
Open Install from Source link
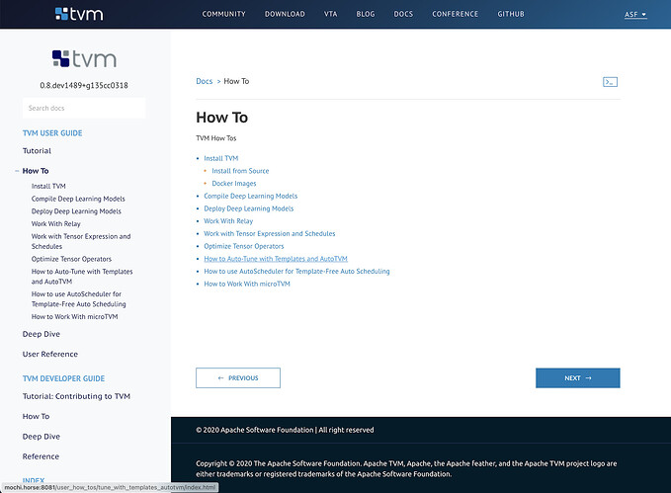240,171
